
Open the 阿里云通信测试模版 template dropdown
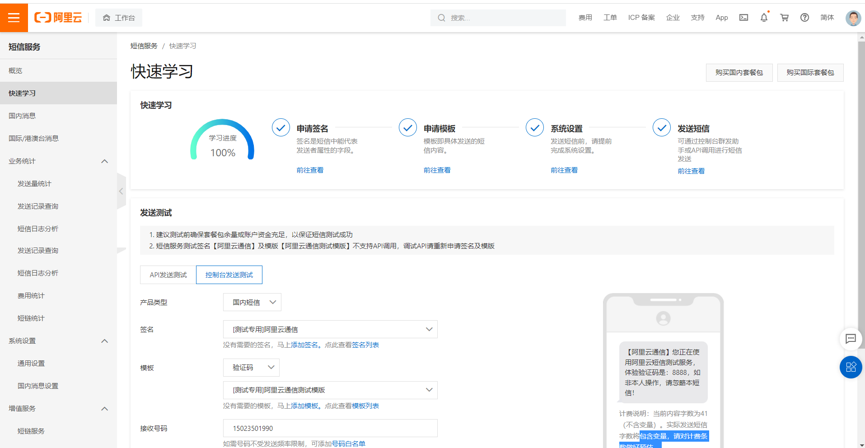(x=330, y=390)
